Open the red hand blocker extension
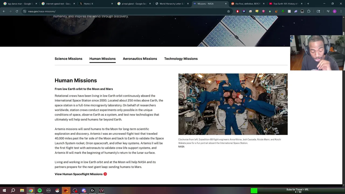 point(237,11)
